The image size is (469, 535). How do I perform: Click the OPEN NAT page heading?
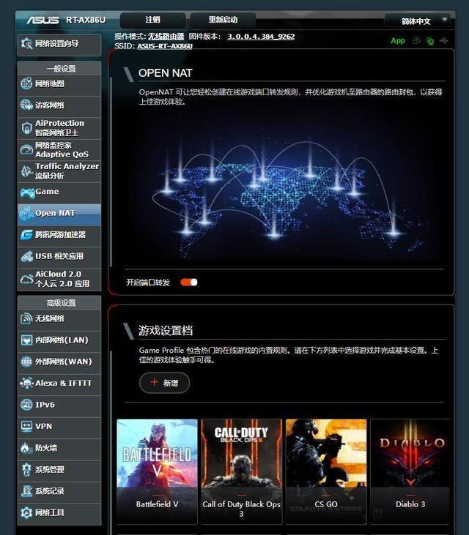click(166, 73)
